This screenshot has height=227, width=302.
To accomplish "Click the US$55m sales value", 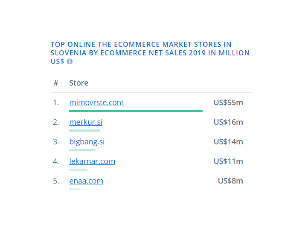I will click(228, 103).
